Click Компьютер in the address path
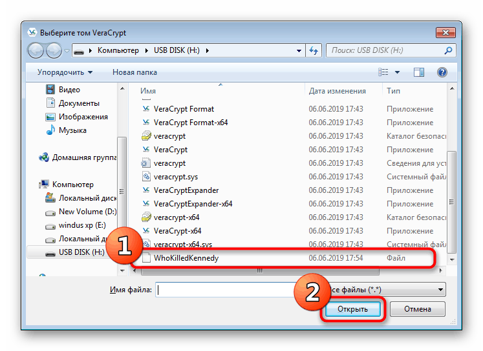This screenshot has width=483, height=351. (118, 50)
